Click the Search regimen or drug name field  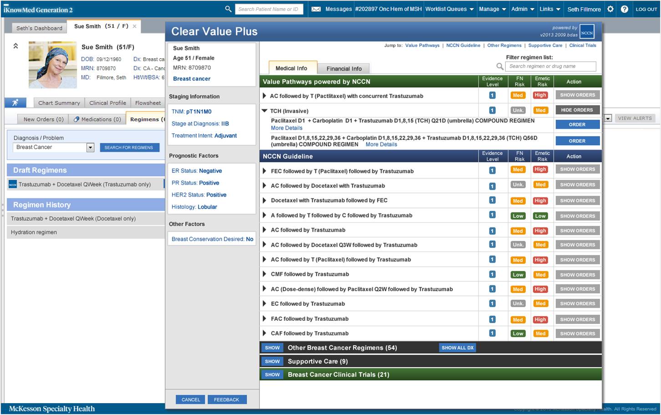[x=551, y=66]
